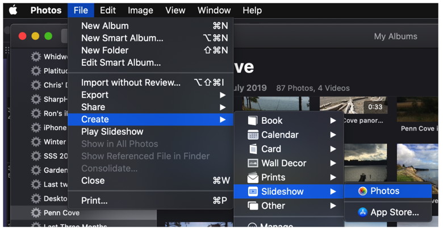Click the Prints envelope icon
Viewport: 443px width, 230px height.
[253, 177]
